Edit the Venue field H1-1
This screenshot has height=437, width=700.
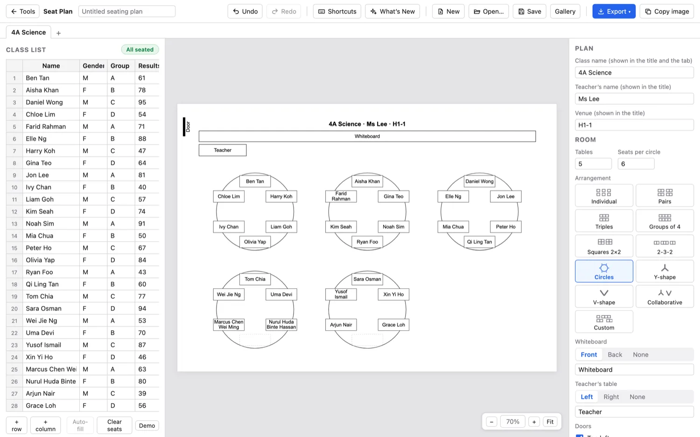point(634,125)
